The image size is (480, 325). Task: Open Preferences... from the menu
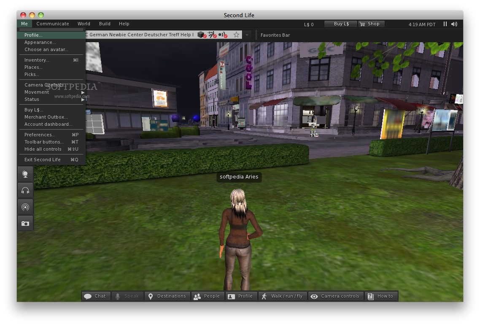[51, 135]
